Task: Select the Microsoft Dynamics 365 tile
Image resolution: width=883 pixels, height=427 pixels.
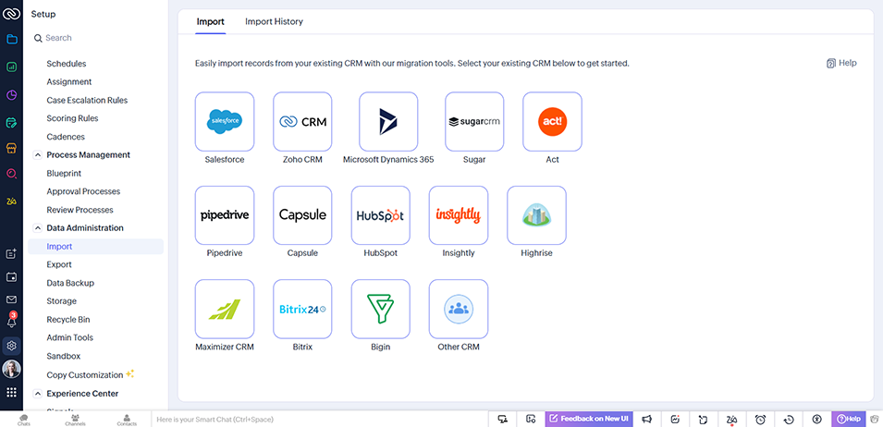Action: [388, 121]
